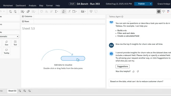Open the Dashboard menu
The height and width of the screenshot is (96, 171).
click(x=21, y=6)
